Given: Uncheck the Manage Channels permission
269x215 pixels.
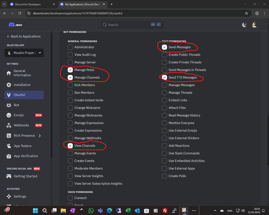Looking at the screenshot, I should [70, 77].
